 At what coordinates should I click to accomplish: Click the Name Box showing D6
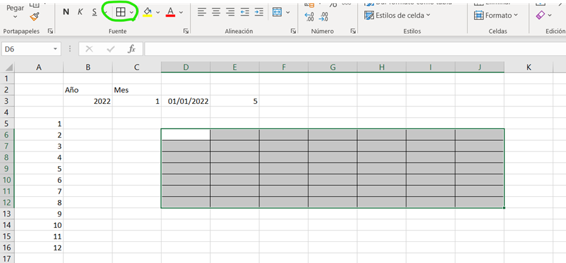[27, 49]
